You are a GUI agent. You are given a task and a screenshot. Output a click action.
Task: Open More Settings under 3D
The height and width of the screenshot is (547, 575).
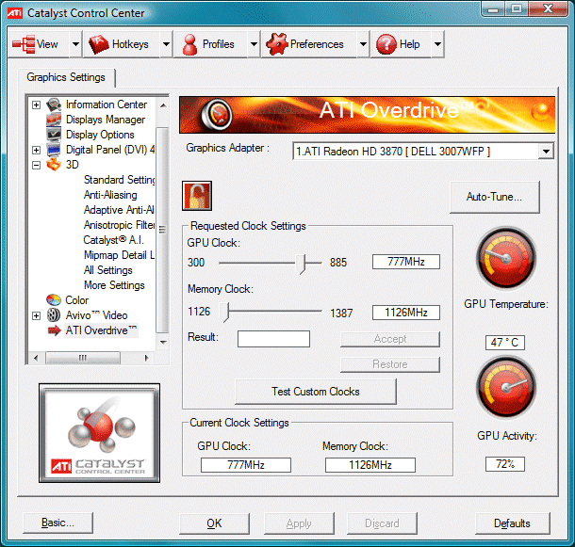pyautogui.click(x=114, y=285)
